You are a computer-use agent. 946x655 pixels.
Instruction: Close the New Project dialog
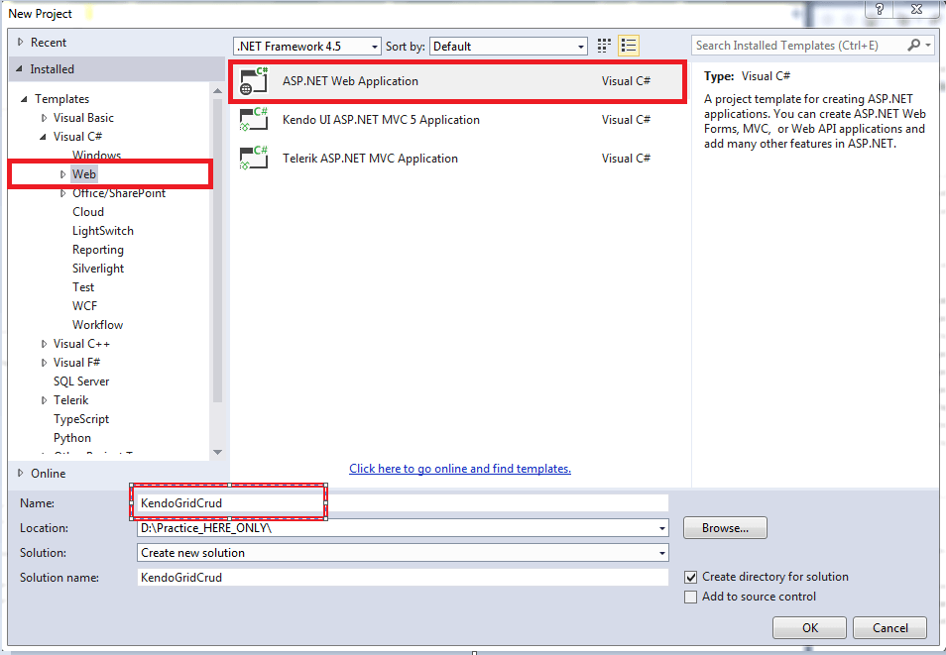917,9
